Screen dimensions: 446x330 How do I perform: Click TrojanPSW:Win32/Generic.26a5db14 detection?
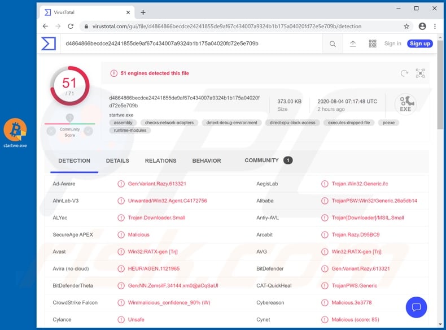click(374, 201)
